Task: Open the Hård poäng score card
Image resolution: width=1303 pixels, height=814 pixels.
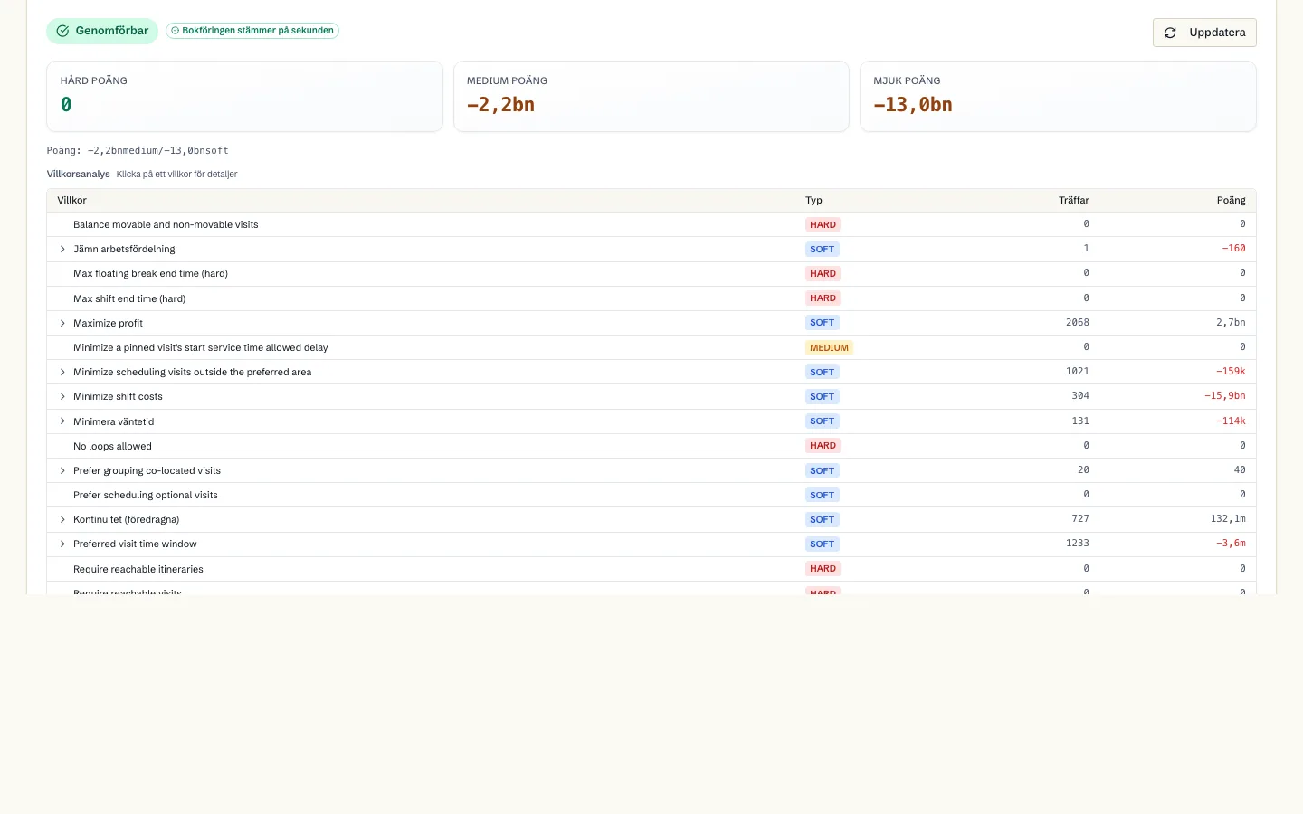Action: 244,96
